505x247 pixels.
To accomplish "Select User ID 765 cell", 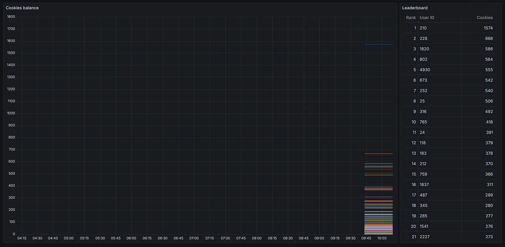I will coord(439,122).
